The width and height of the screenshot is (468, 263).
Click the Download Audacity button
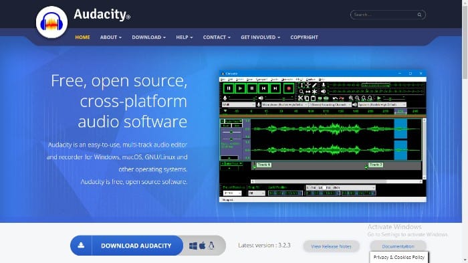136,246
